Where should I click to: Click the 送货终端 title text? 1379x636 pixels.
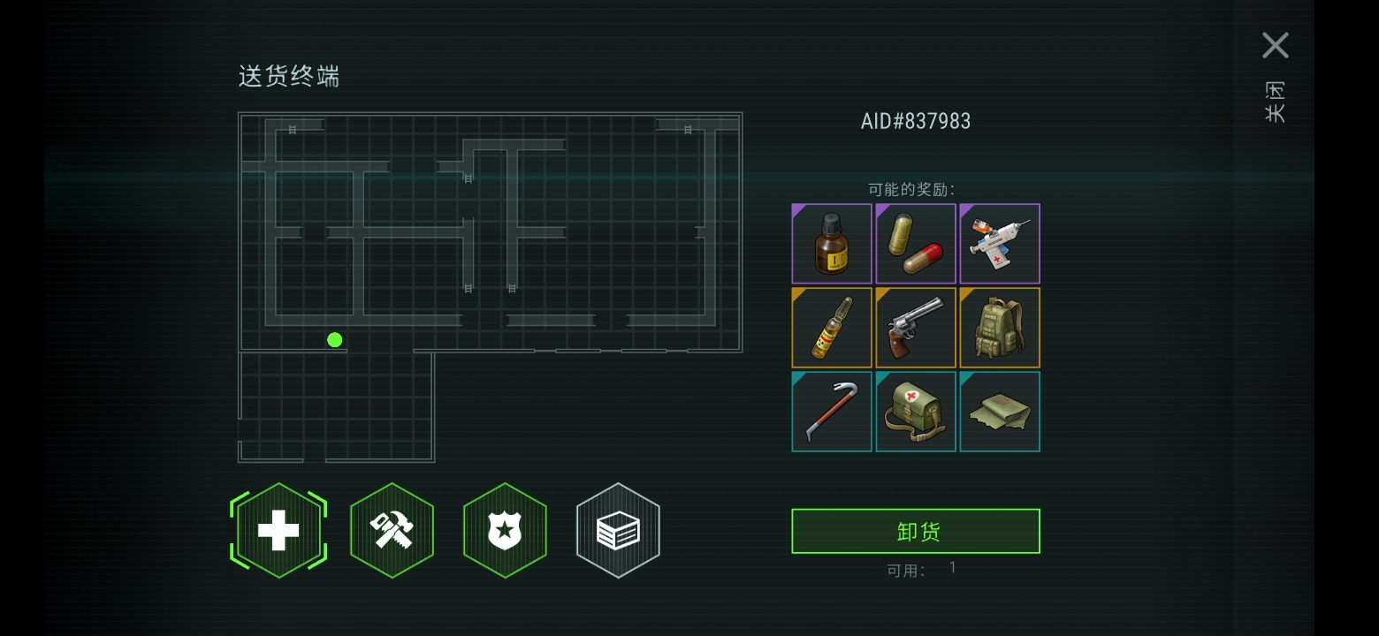pos(289,76)
